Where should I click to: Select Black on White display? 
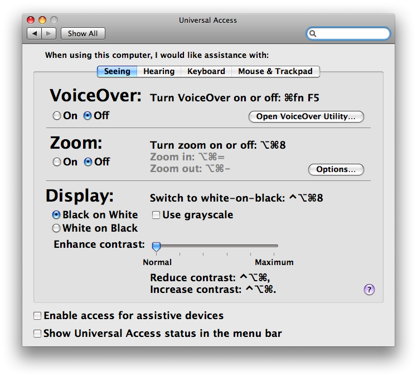56,214
